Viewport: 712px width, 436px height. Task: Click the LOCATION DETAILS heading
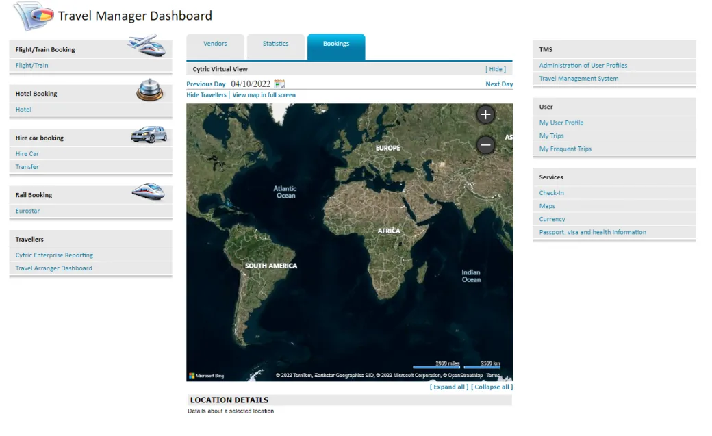click(x=229, y=400)
